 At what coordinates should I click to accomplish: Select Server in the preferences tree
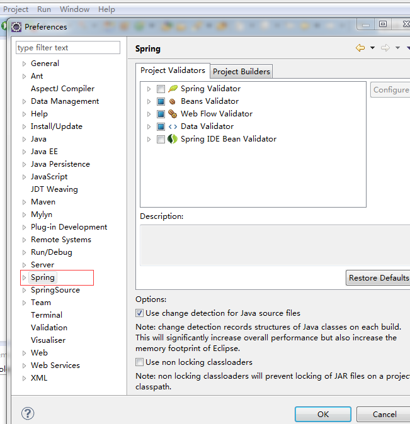(42, 265)
